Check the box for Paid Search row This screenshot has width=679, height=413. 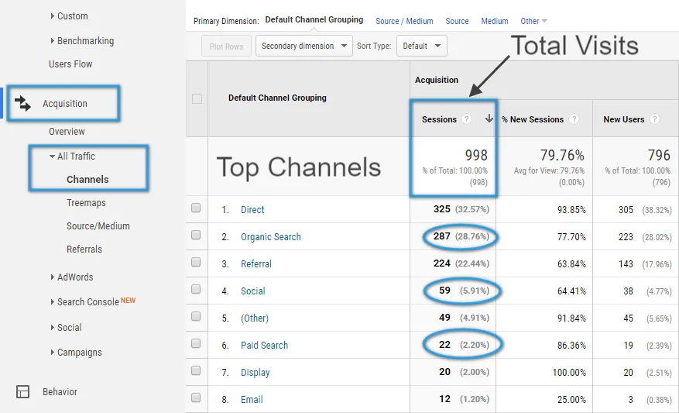[x=196, y=343]
